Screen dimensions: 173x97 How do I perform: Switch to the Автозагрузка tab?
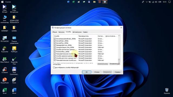tap(77, 32)
